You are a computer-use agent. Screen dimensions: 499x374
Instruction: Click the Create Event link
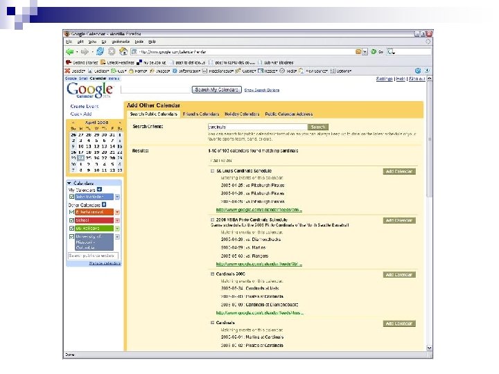85,106
